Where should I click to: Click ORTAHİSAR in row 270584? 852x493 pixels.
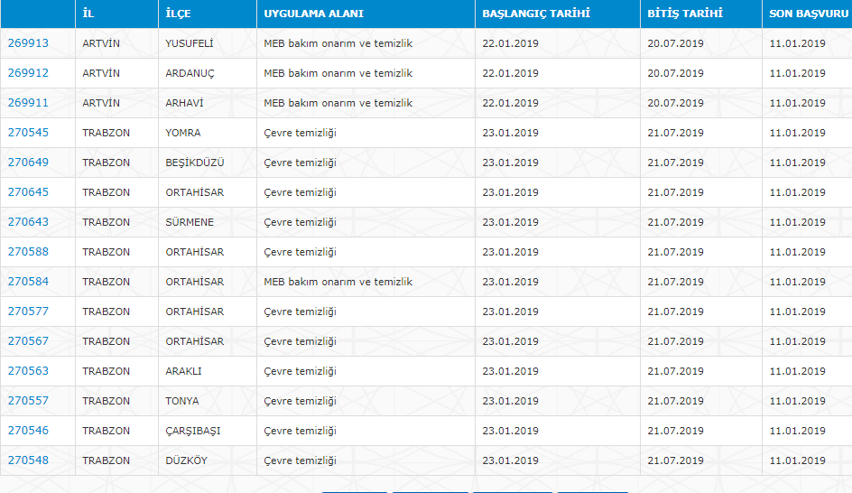(x=195, y=282)
